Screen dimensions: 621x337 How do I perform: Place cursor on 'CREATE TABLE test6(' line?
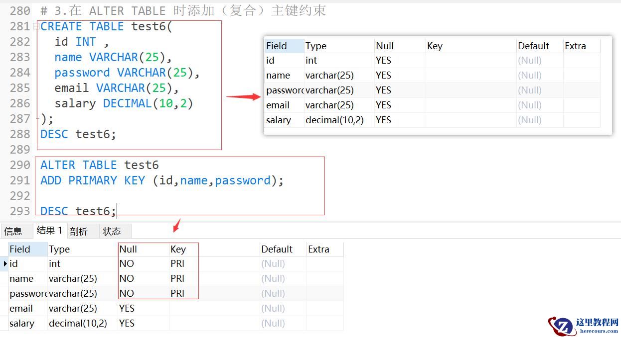click(106, 26)
